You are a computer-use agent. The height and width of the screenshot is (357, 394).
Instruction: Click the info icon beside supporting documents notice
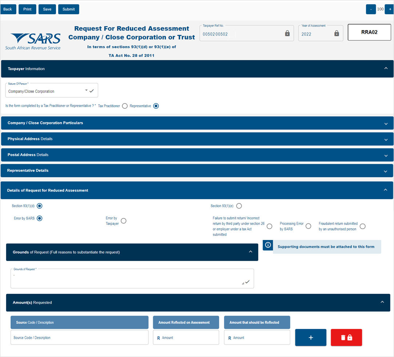(268, 245)
